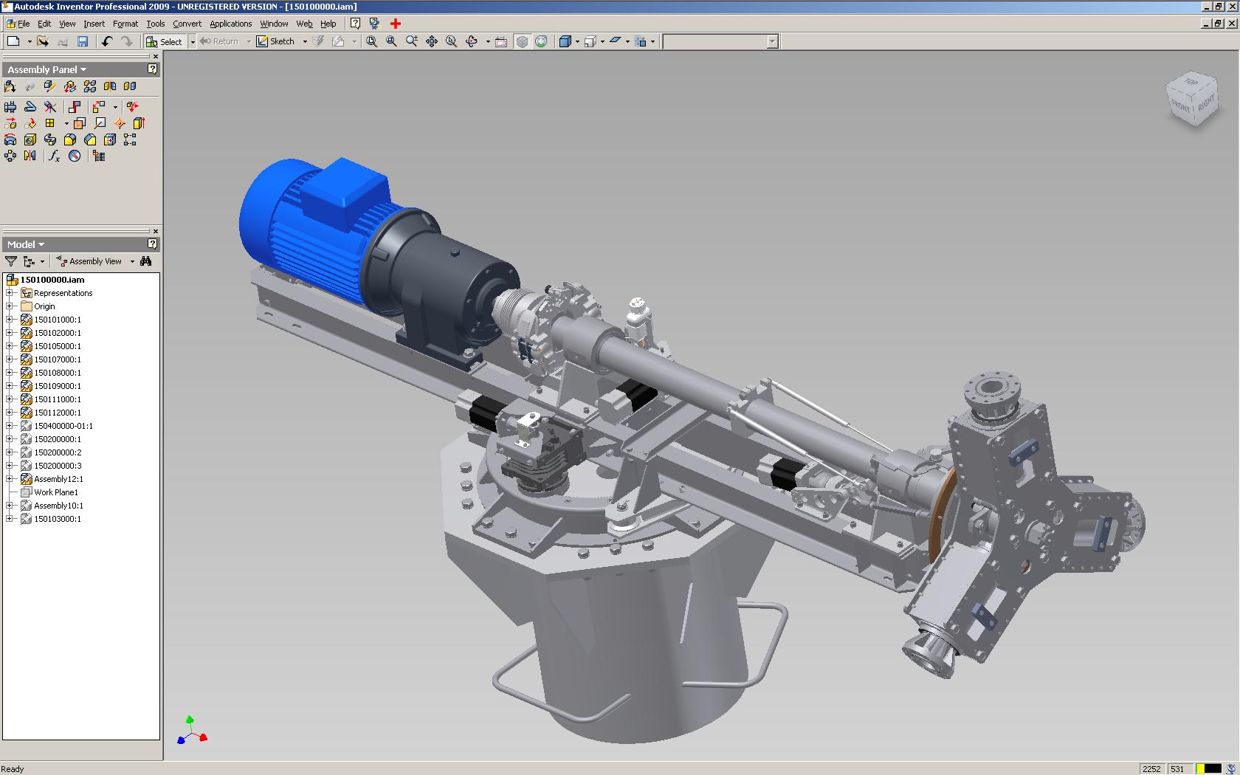The height and width of the screenshot is (775, 1240).
Task: Save the document with the disk icon
Action: point(83,41)
